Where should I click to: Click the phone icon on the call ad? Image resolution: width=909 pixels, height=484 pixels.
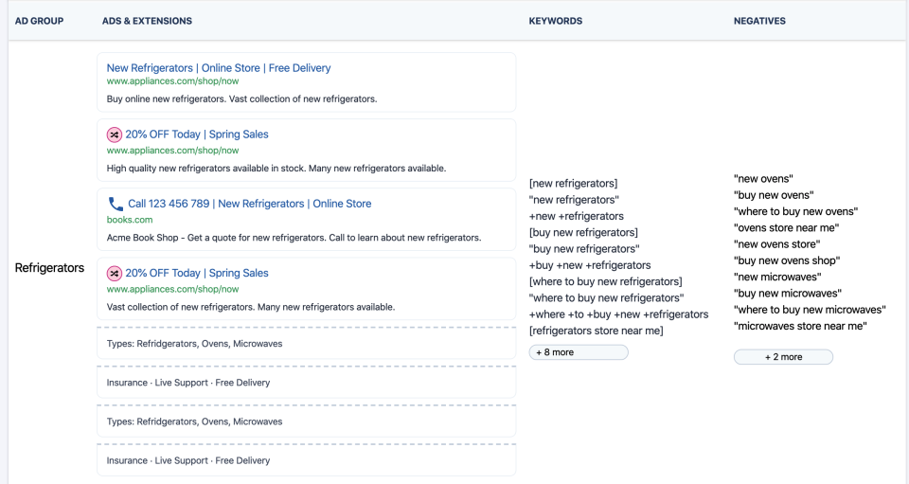tap(116, 204)
